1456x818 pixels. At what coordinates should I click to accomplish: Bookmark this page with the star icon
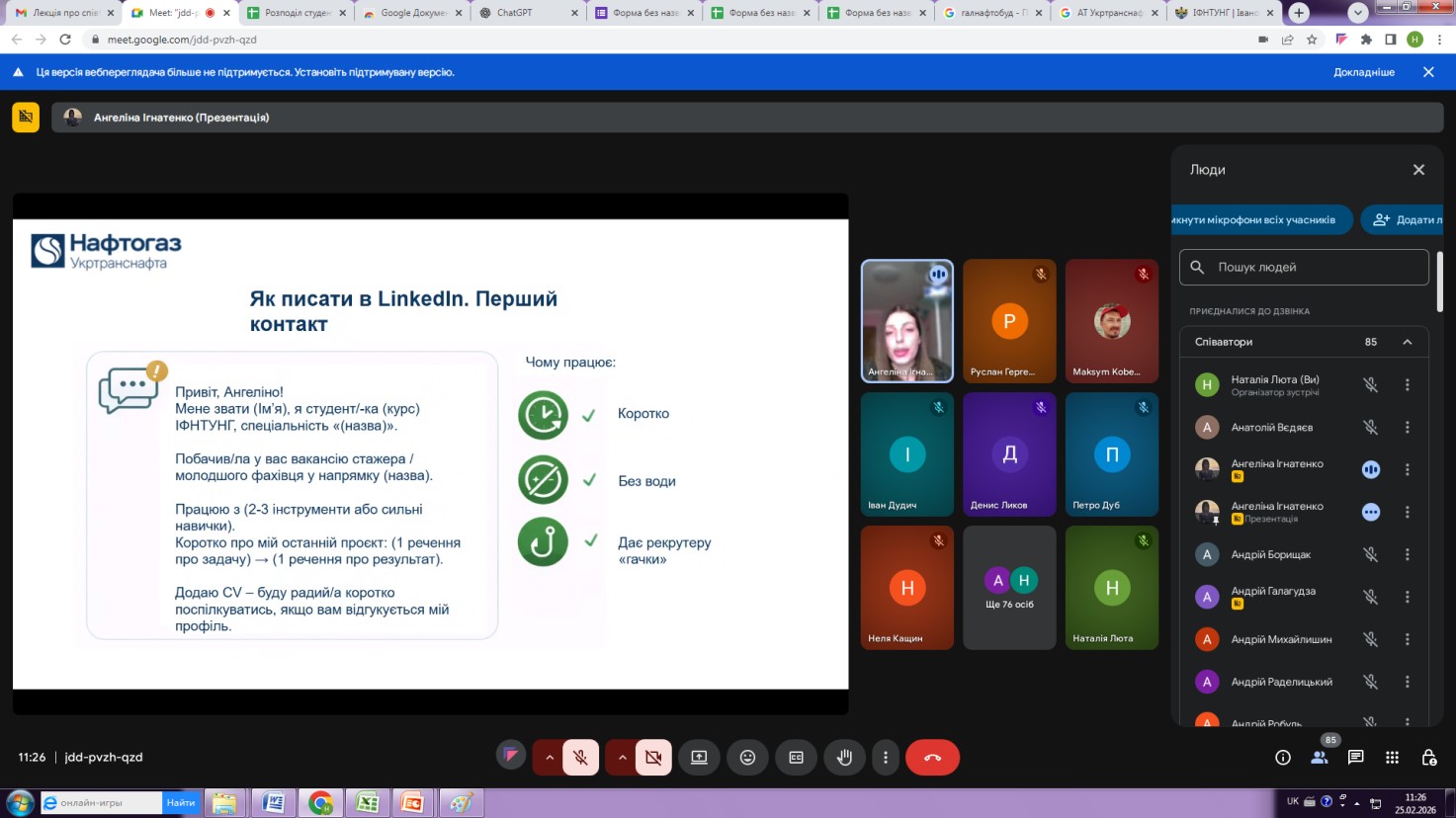[x=1312, y=40]
